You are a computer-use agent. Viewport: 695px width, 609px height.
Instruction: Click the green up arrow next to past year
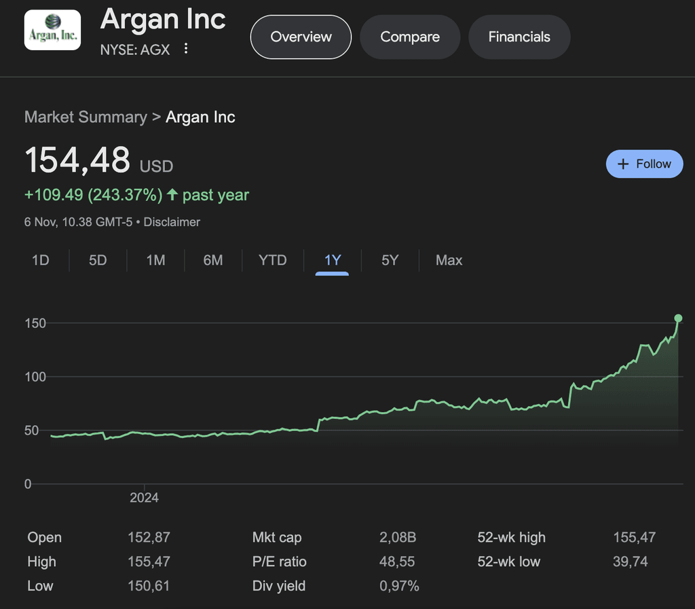pyautogui.click(x=172, y=196)
